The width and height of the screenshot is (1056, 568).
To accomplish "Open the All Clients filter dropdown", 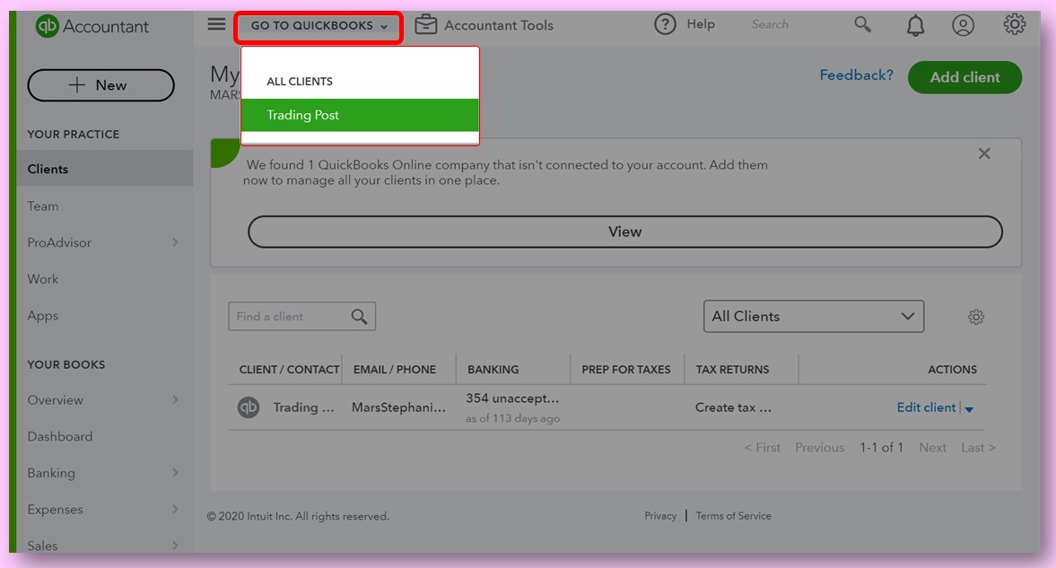I will pyautogui.click(x=814, y=317).
